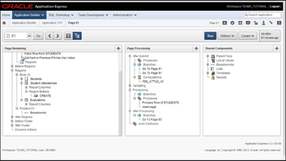The image size is (286, 161).
Task: Click the List of Values icon
Action: click(213, 60)
